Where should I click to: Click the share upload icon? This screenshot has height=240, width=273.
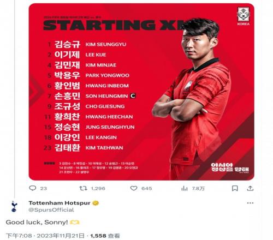[x=250, y=188]
